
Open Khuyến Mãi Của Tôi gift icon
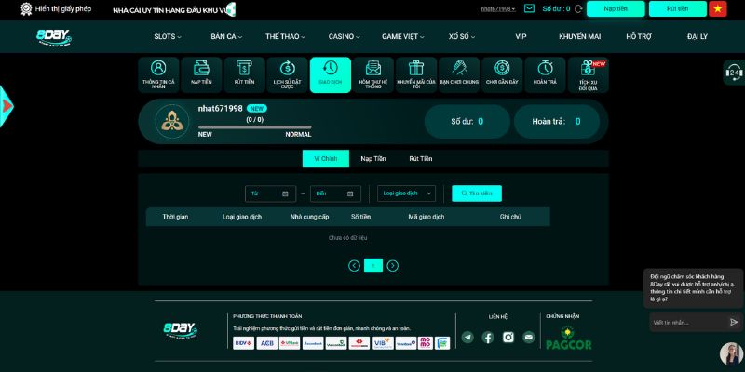[416, 74]
